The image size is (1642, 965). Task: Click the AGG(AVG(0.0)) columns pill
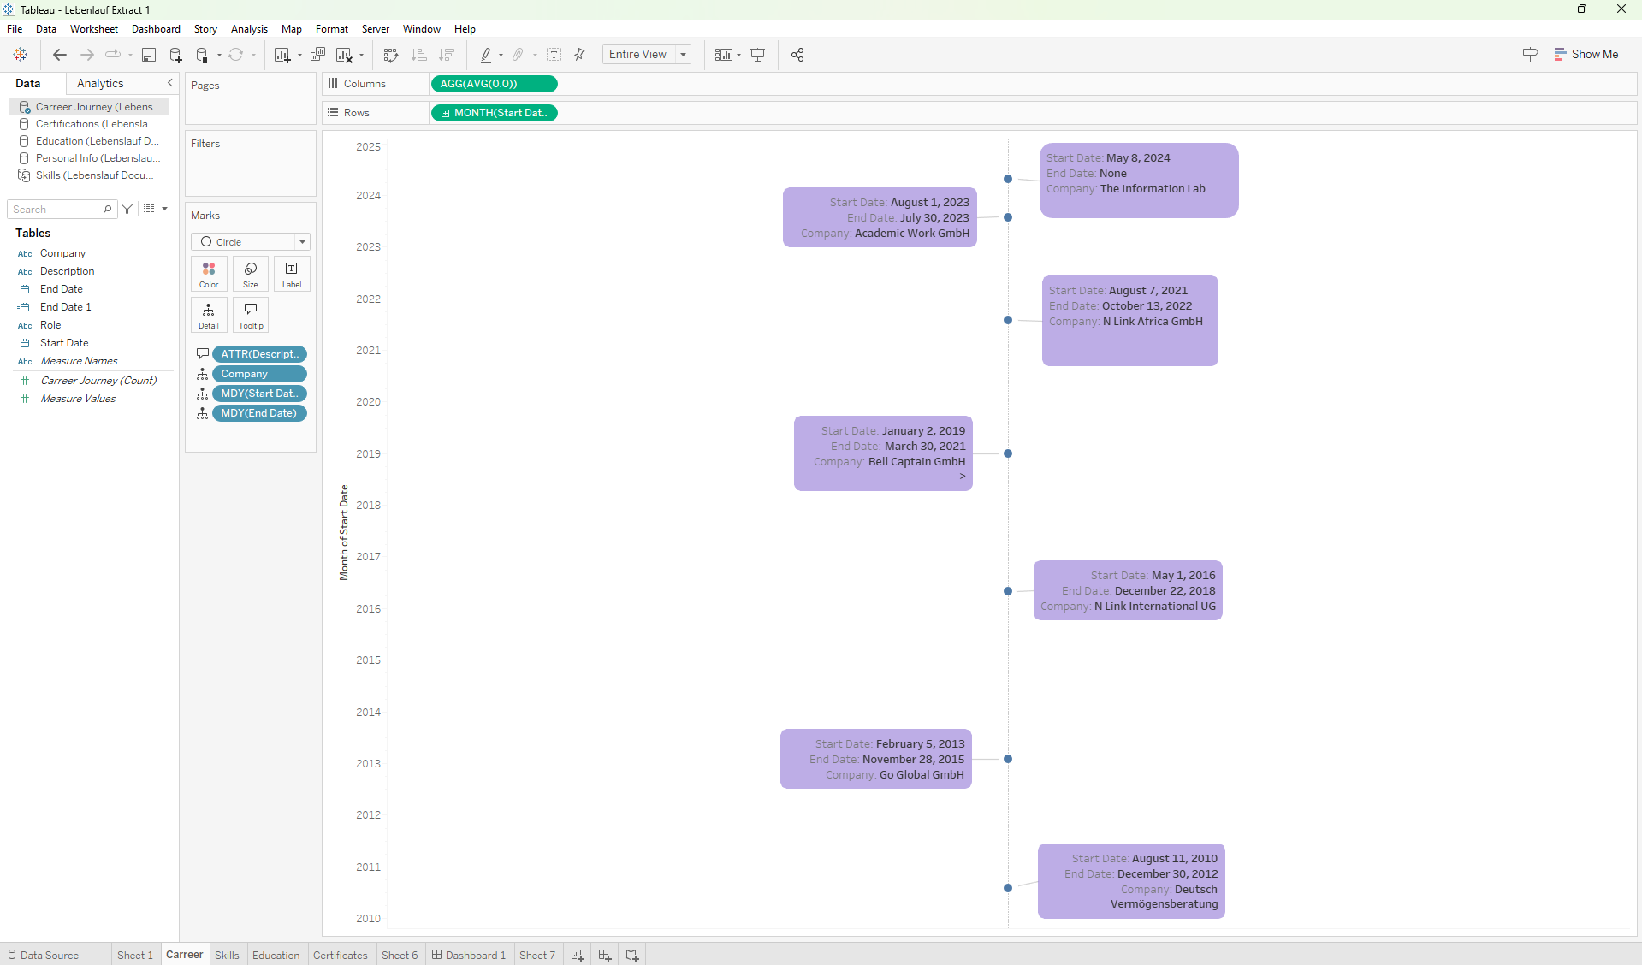pyautogui.click(x=495, y=84)
